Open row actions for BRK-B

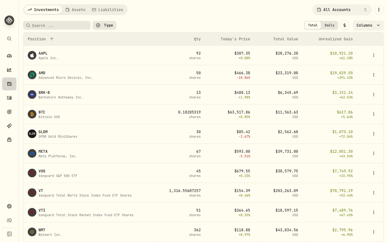(x=373, y=95)
